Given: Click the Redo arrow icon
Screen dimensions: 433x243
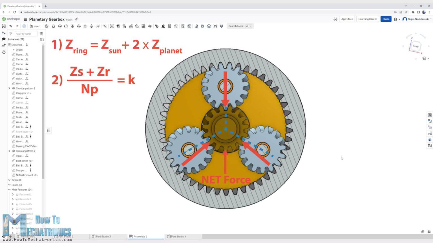Looking at the screenshot, I should (17, 26).
